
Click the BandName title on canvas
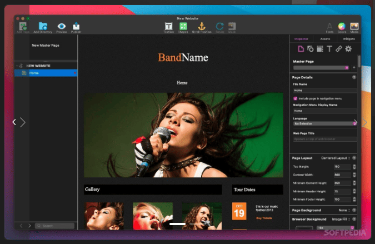(183, 57)
